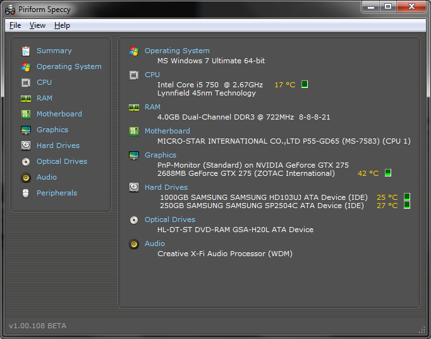The image size is (431, 339).
Task: Click the '4.0GB Dual-Channel DDR3' RAM line
Action: click(243, 117)
